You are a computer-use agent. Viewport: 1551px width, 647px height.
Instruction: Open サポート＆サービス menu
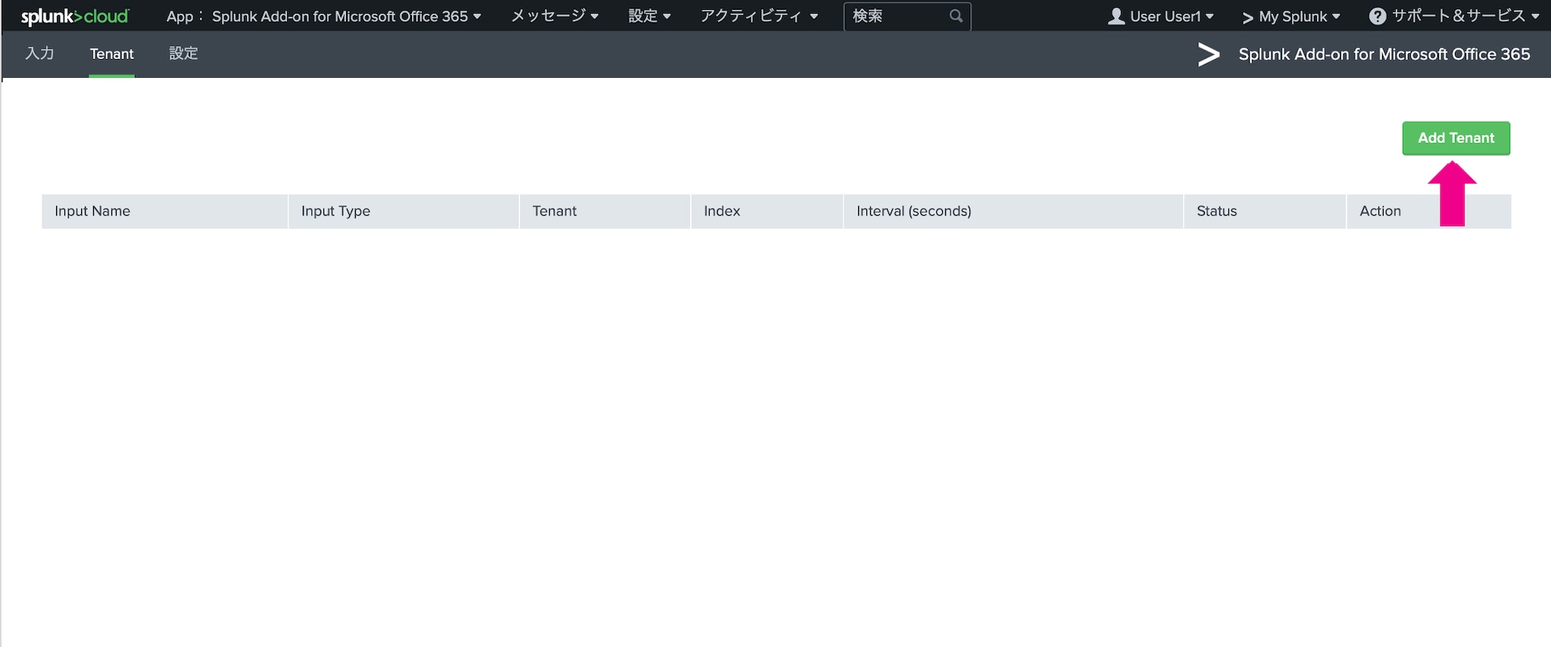[x=1454, y=16]
